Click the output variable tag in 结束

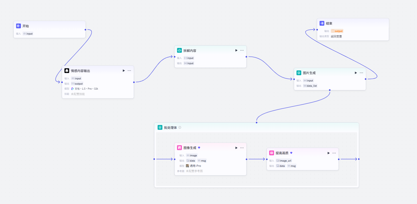pos(337,31)
